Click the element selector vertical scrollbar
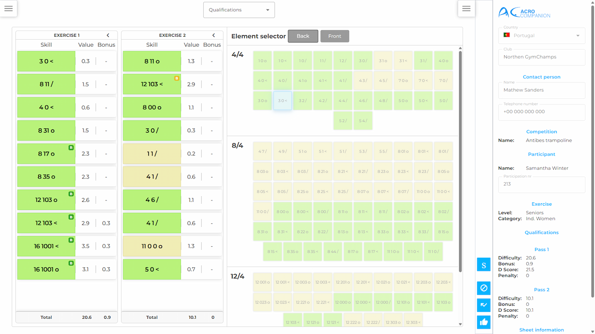The height and width of the screenshot is (334, 595). [461, 162]
